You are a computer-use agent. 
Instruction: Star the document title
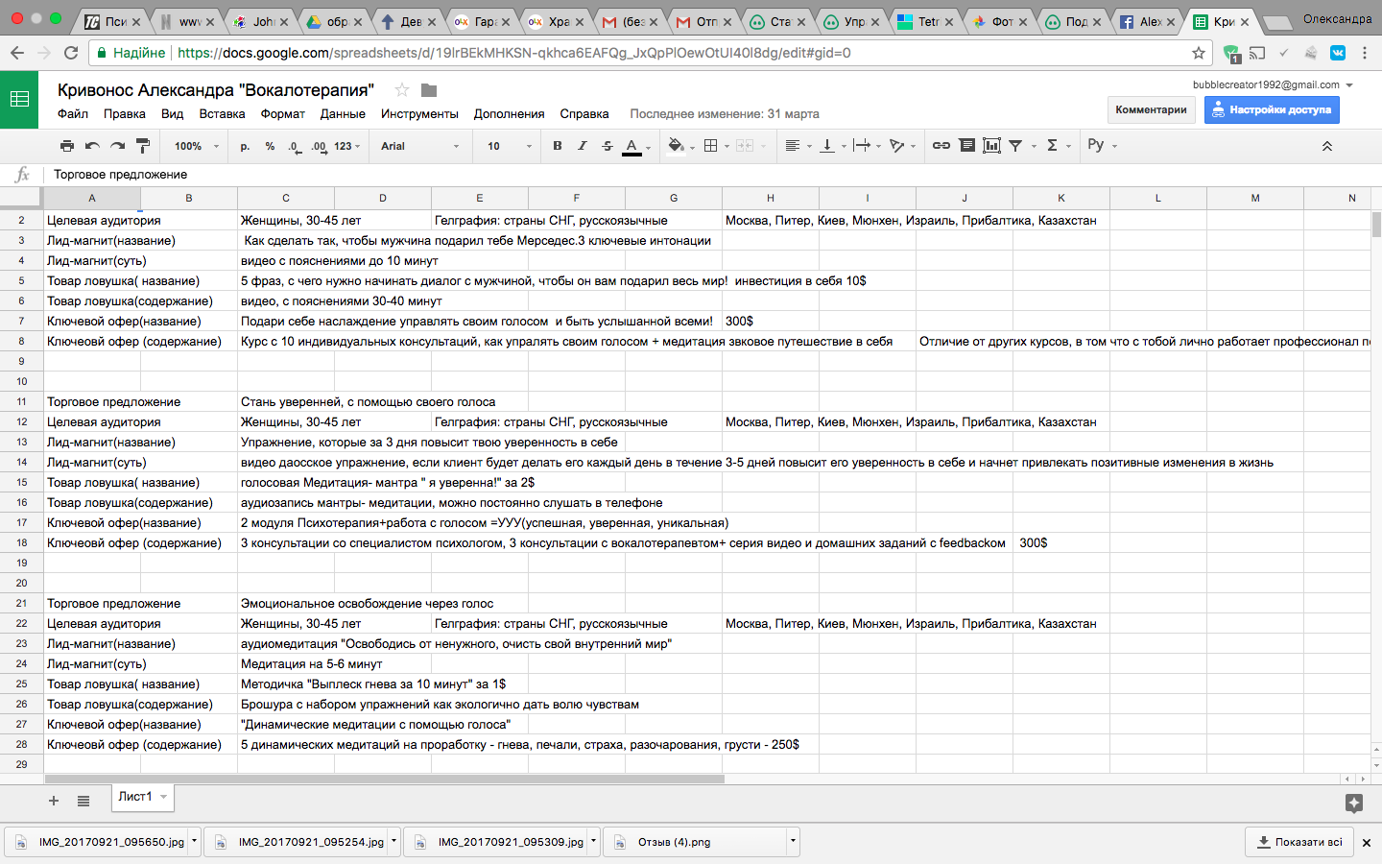[402, 90]
